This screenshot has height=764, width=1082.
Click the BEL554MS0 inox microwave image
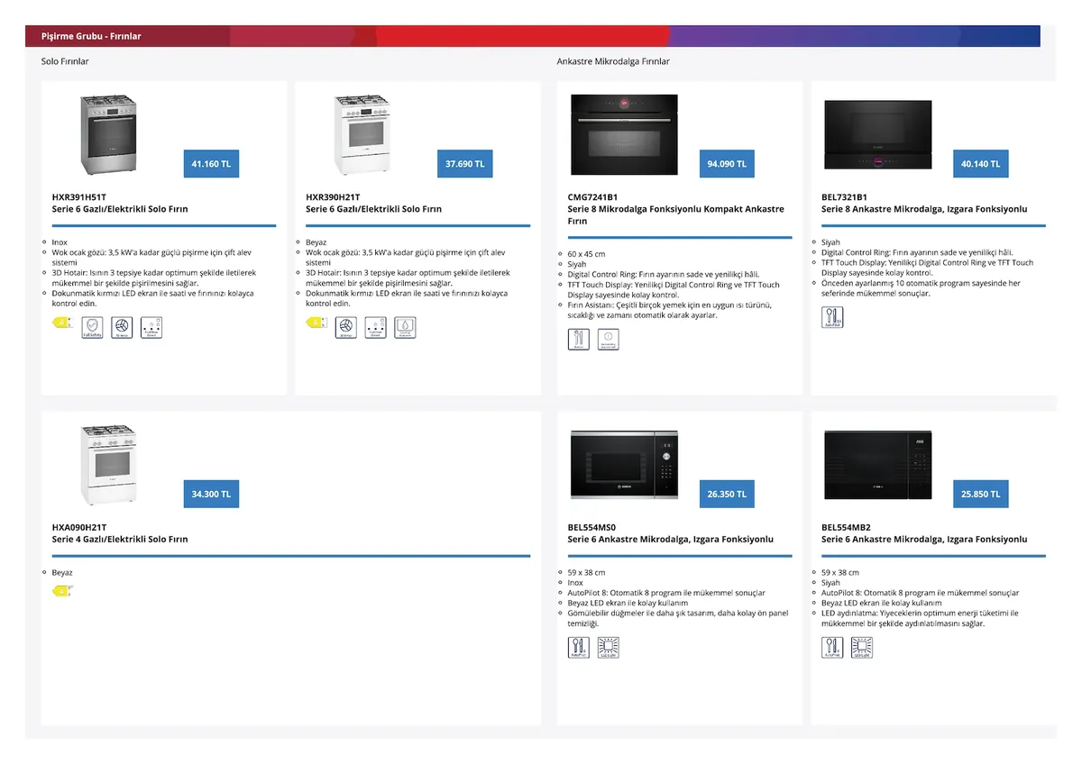pyautogui.click(x=624, y=464)
